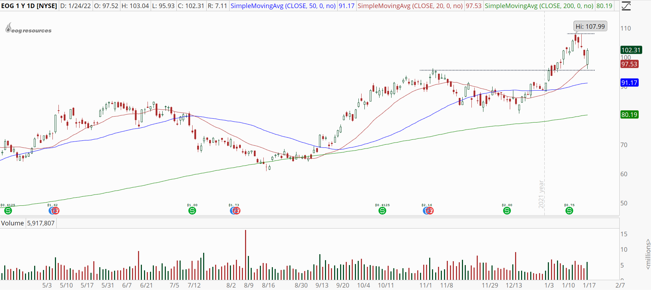Click the 5/31 date label
651x290 pixels.
[108, 285]
